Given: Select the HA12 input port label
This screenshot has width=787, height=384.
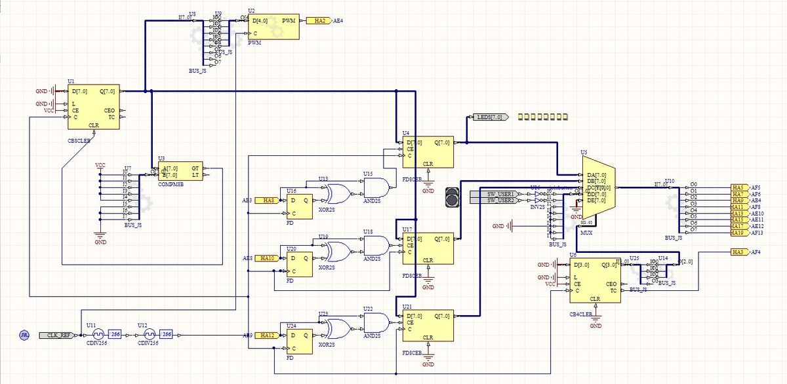Looking at the screenshot, I should pyautogui.click(x=268, y=336).
